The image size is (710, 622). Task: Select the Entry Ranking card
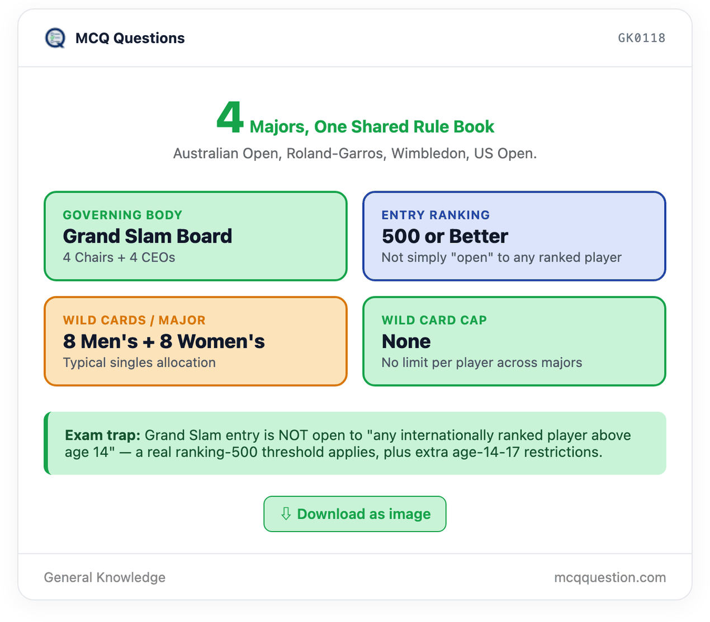pos(514,236)
